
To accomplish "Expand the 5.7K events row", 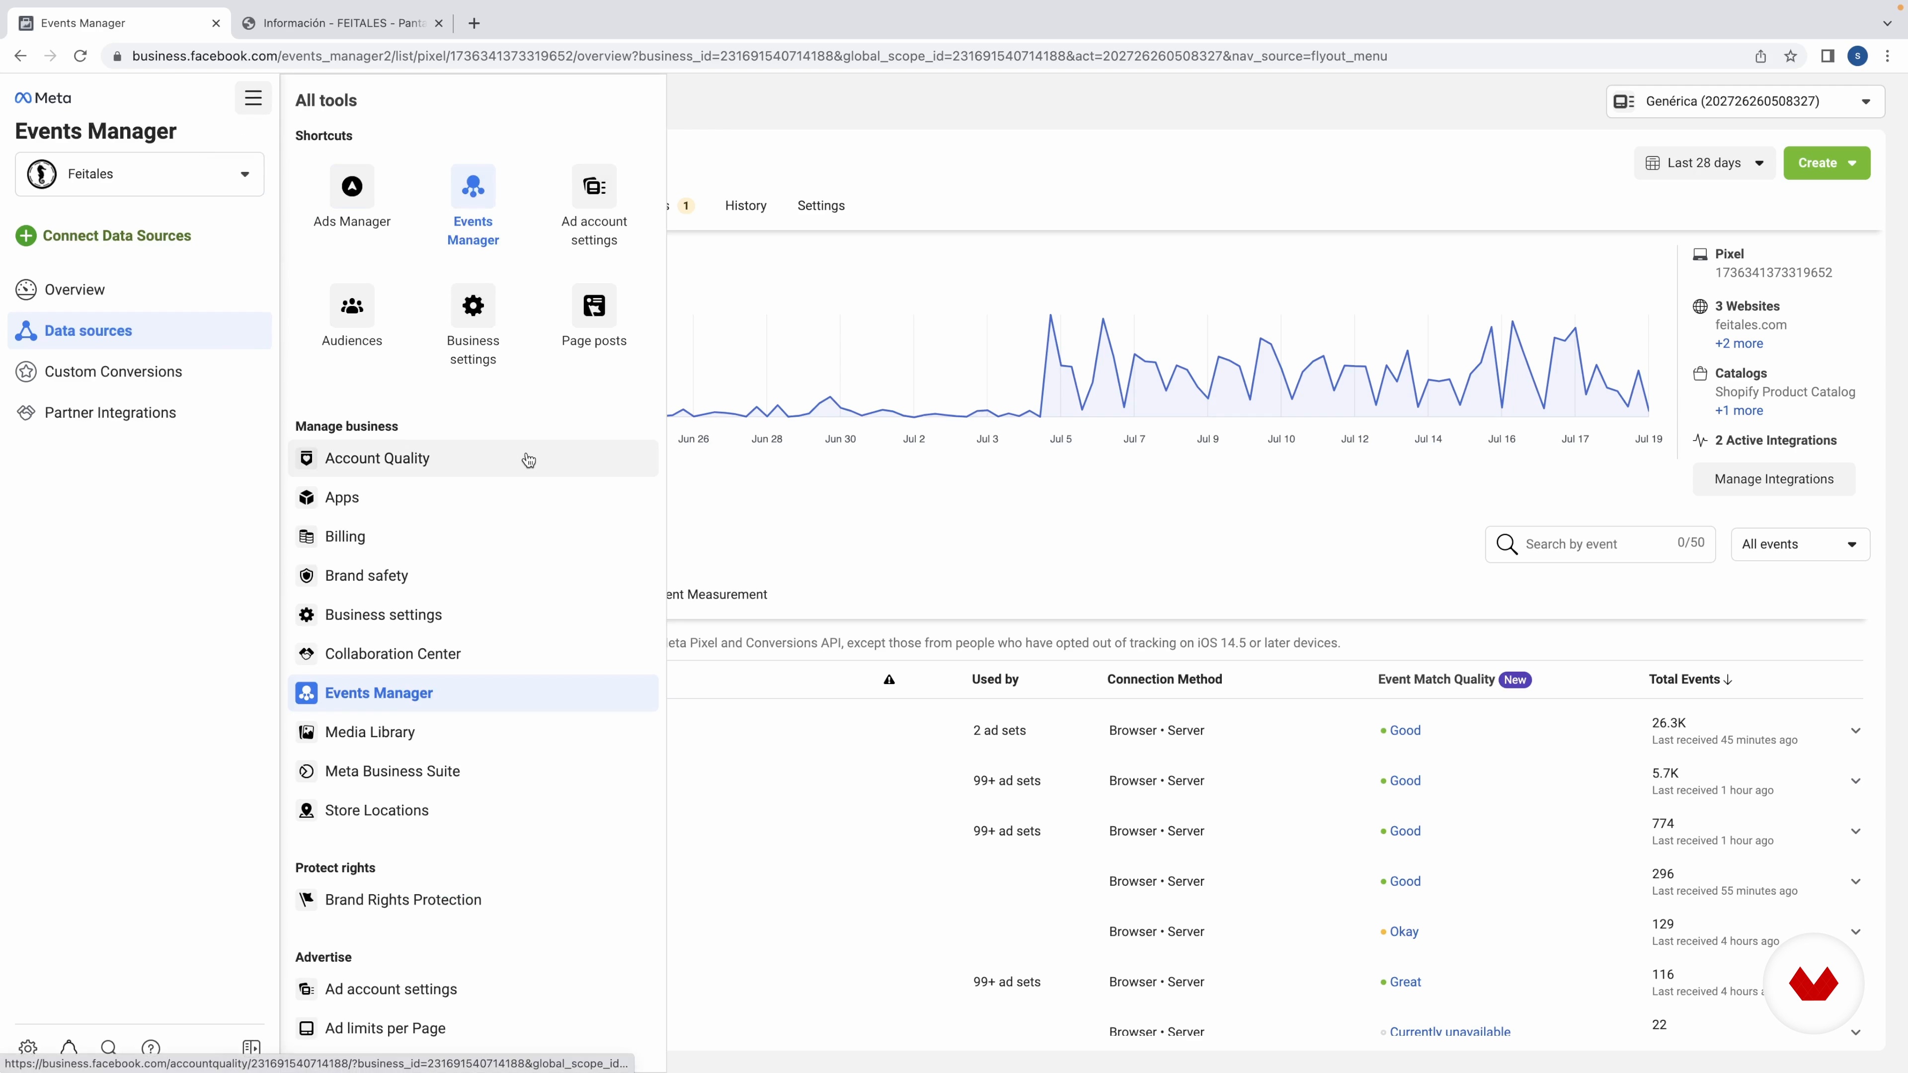I will tap(1855, 781).
